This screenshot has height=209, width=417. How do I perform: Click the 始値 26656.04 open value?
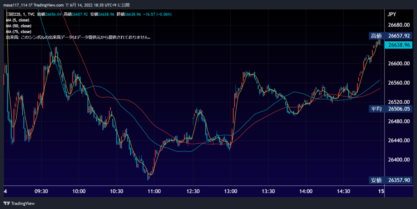click(50, 14)
